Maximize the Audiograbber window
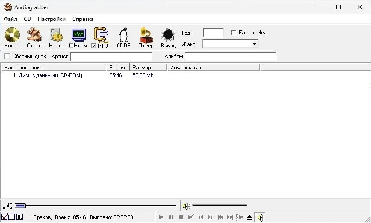Viewport: 371px width, 223px height. pyautogui.click(x=338, y=7)
